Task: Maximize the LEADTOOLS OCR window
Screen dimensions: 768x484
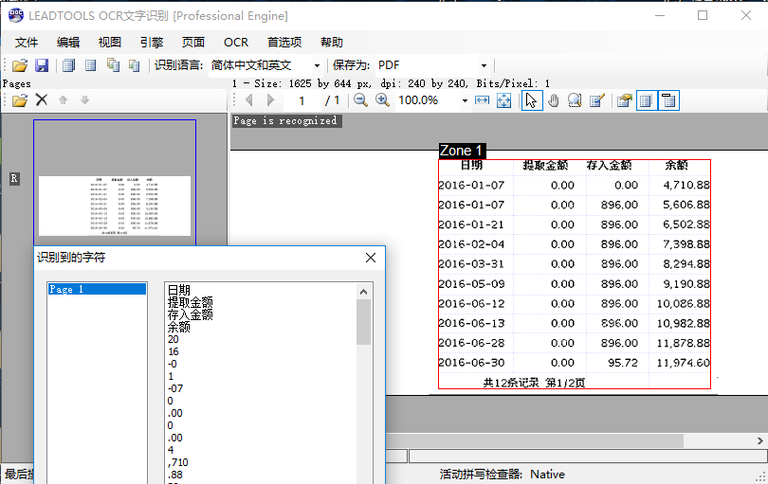Action: point(703,15)
